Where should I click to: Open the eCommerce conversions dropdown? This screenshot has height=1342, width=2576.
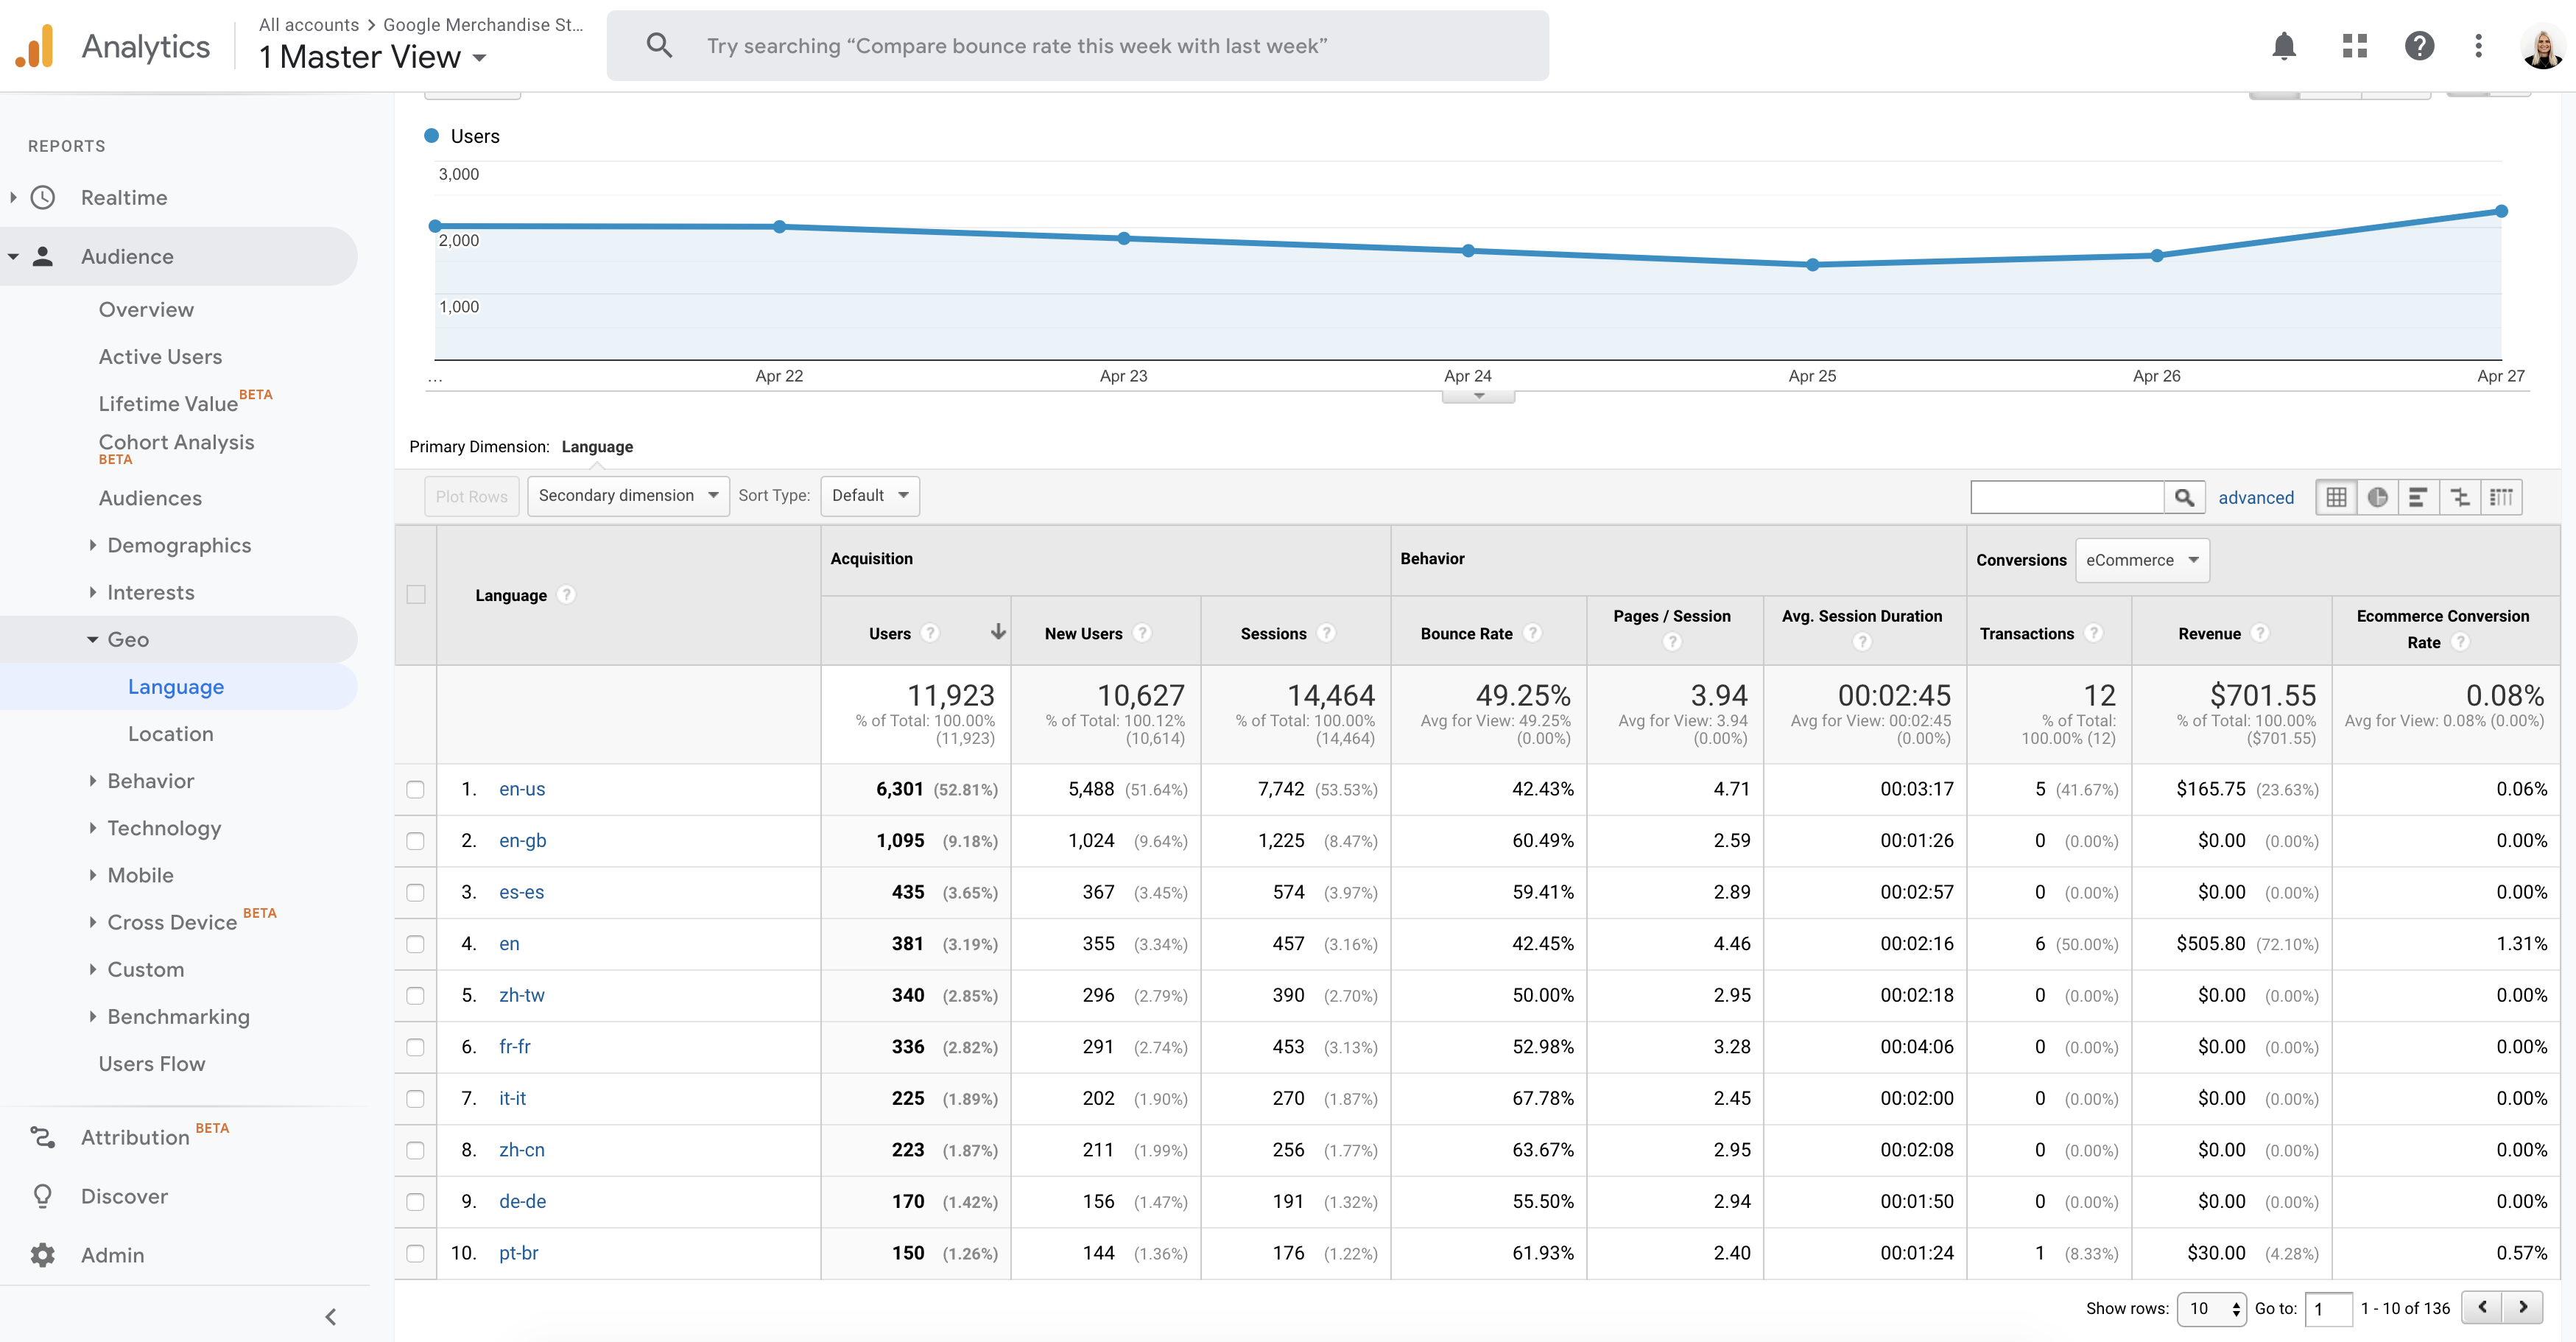pyautogui.click(x=2142, y=560)
